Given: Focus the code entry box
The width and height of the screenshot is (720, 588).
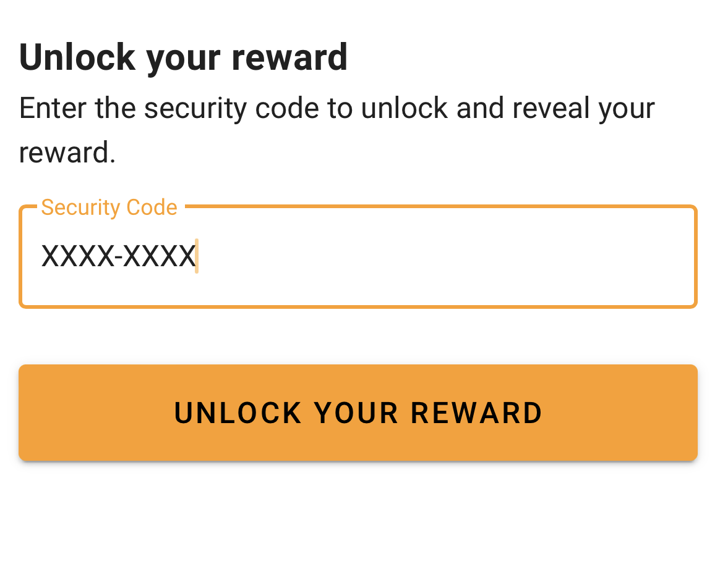Looking at the screenshot, I should coord(358,256).
